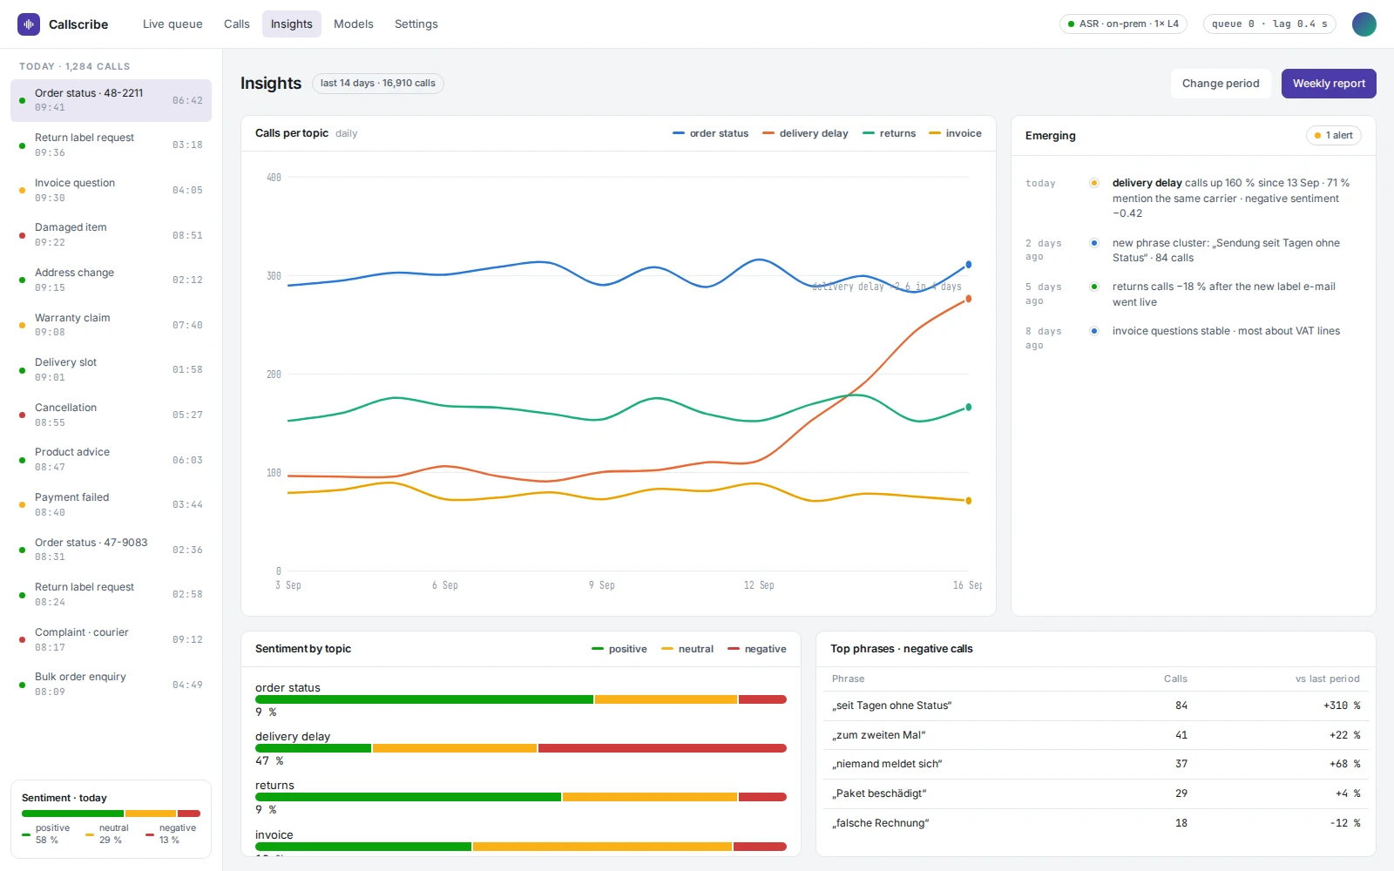Click the Sentiment · today card title

click(x=64, y=798)
